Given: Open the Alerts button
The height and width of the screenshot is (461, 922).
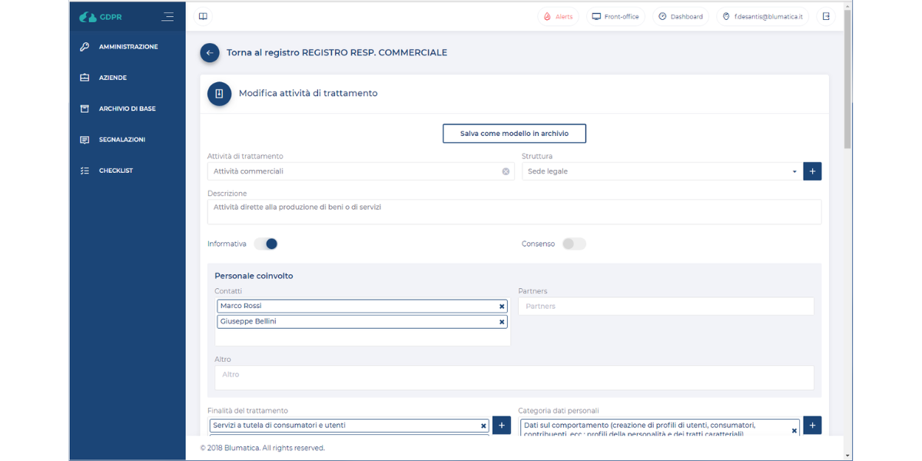Looking at the screenshot, I should coord(558,16).
